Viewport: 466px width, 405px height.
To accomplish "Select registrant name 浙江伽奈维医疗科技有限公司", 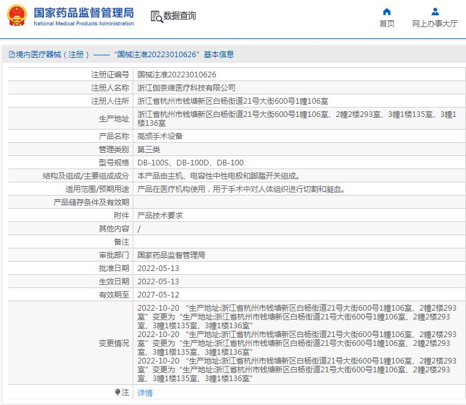I will click(186, 87).
